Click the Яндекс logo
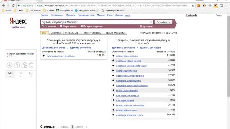The image size is (230, 129). tap(18, 21)
